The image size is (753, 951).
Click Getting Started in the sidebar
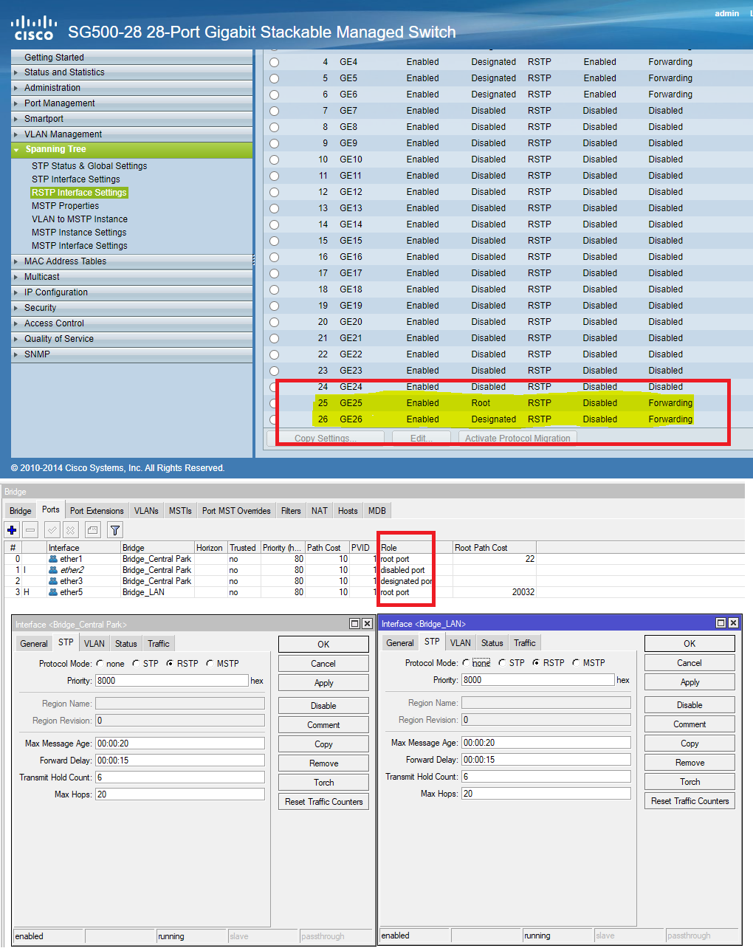click(54, 58)
